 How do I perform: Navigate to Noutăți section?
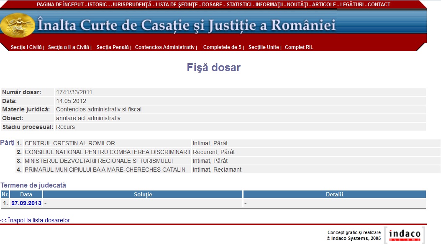[x=297, y=5]
